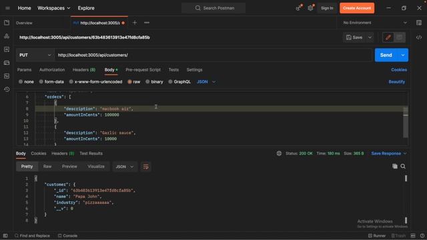The width and height of the screenshot is (427, 240).
Task: Open environment quick look icon
Action: 419,23
